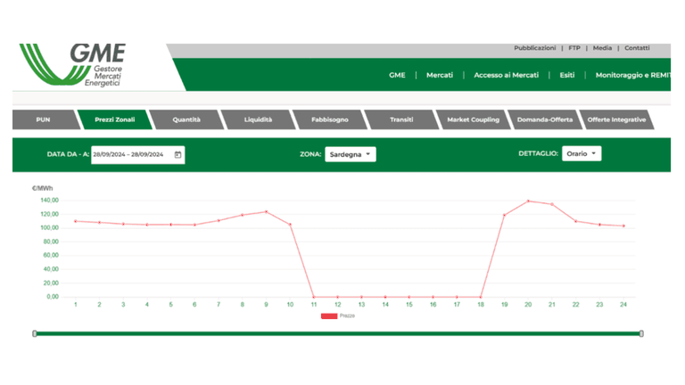Select the Prezzi Zonali tab
The height and width of the screenshot is (385, 685).
pyautogui.click(x=114, y=119)
